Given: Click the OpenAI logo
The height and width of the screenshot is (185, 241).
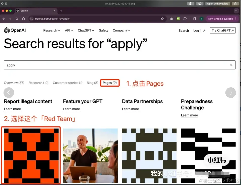Looking at the screenshot, I should tap(15, 30).
